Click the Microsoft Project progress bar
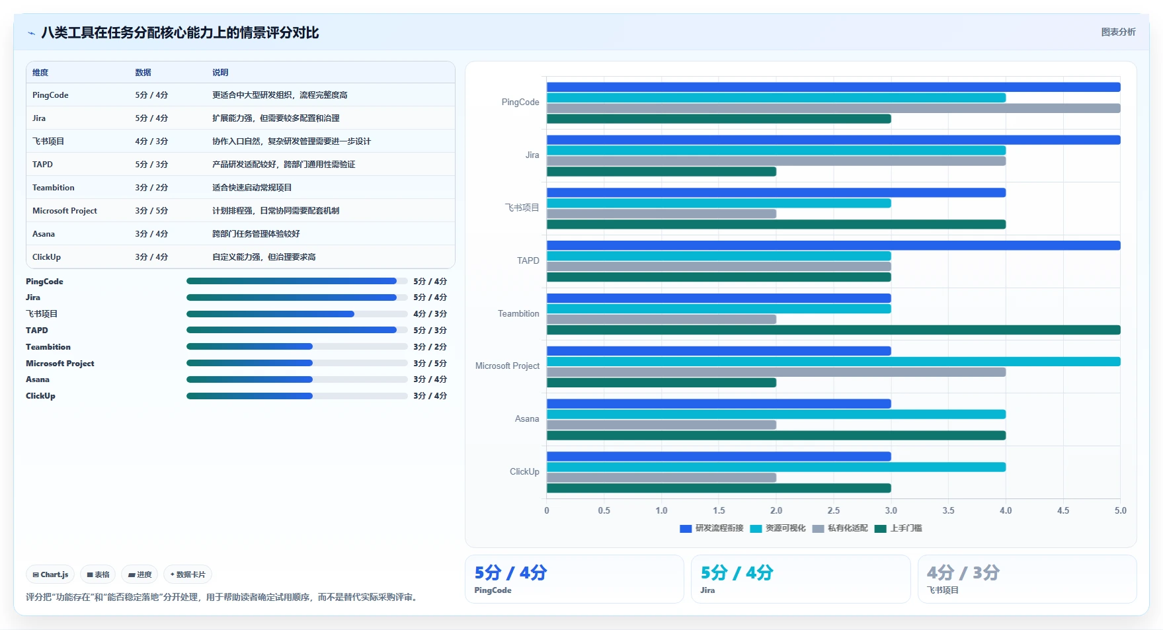The width and height of the screenshot is (1163, 630). [297, 363]
